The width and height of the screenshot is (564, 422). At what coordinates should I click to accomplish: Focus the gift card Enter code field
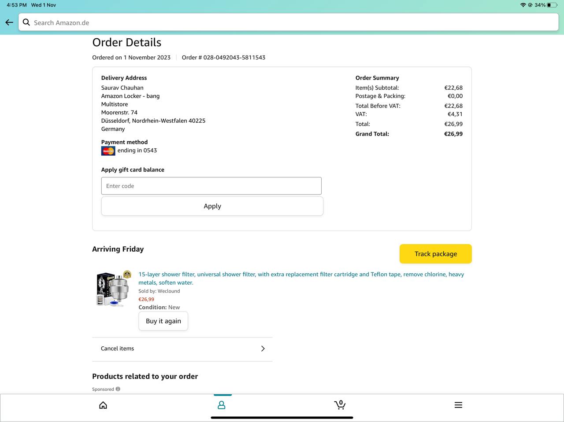pos(211,186)
